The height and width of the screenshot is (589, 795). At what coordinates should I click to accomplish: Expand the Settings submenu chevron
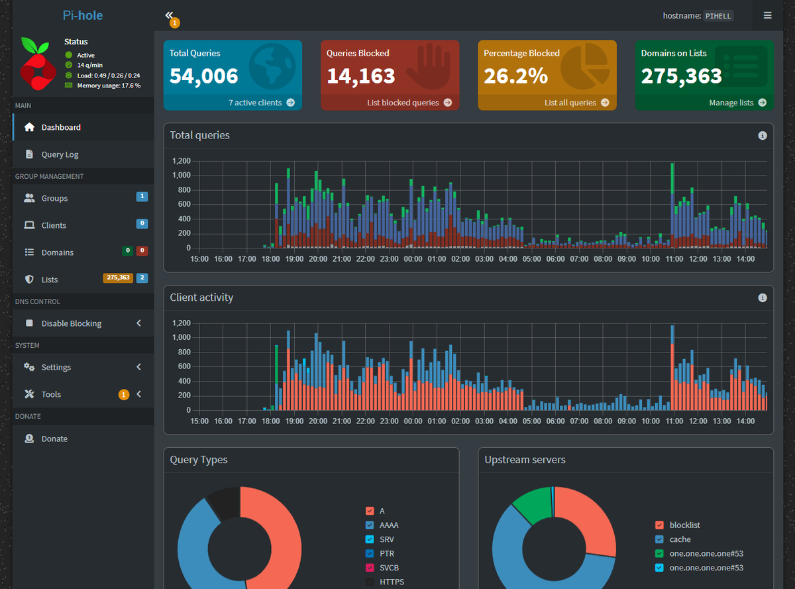(139, 367)
